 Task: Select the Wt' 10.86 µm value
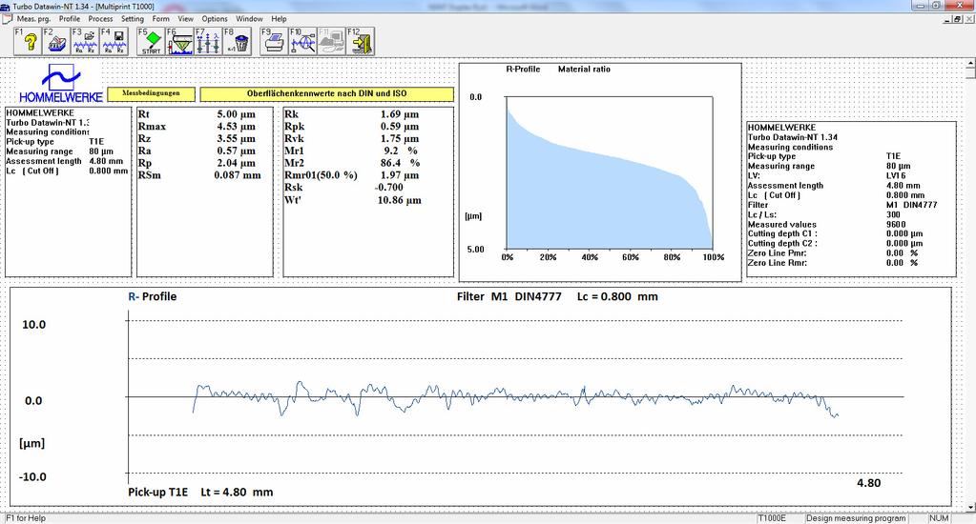399,200
